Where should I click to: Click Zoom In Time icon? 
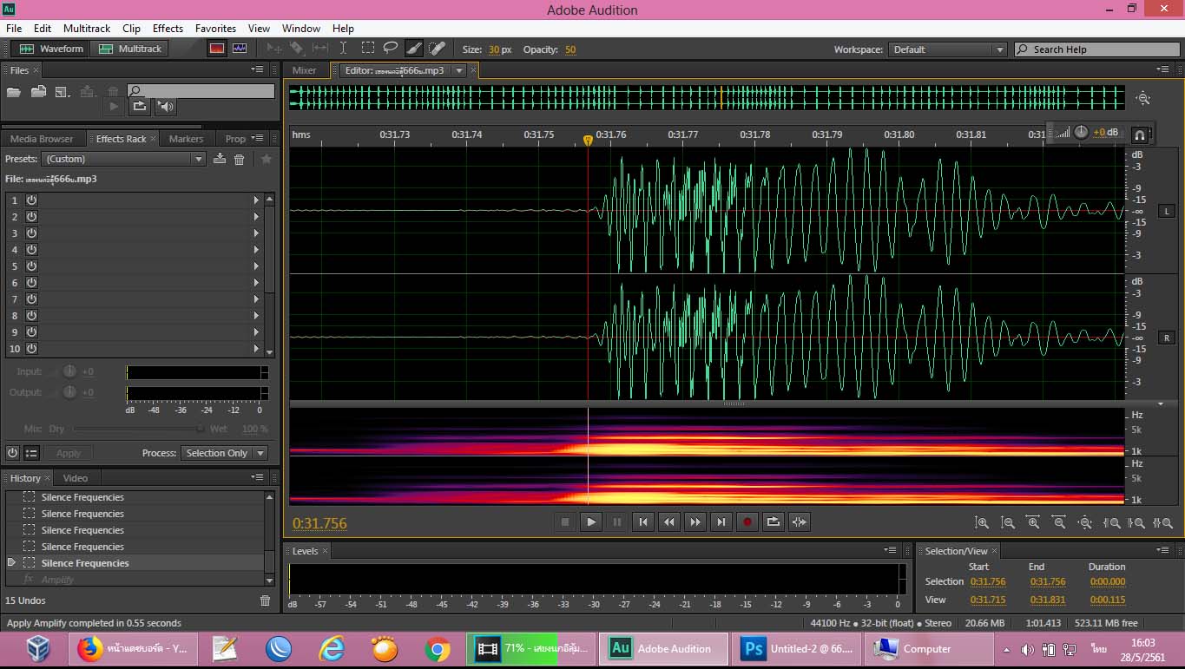[1033, 522]
